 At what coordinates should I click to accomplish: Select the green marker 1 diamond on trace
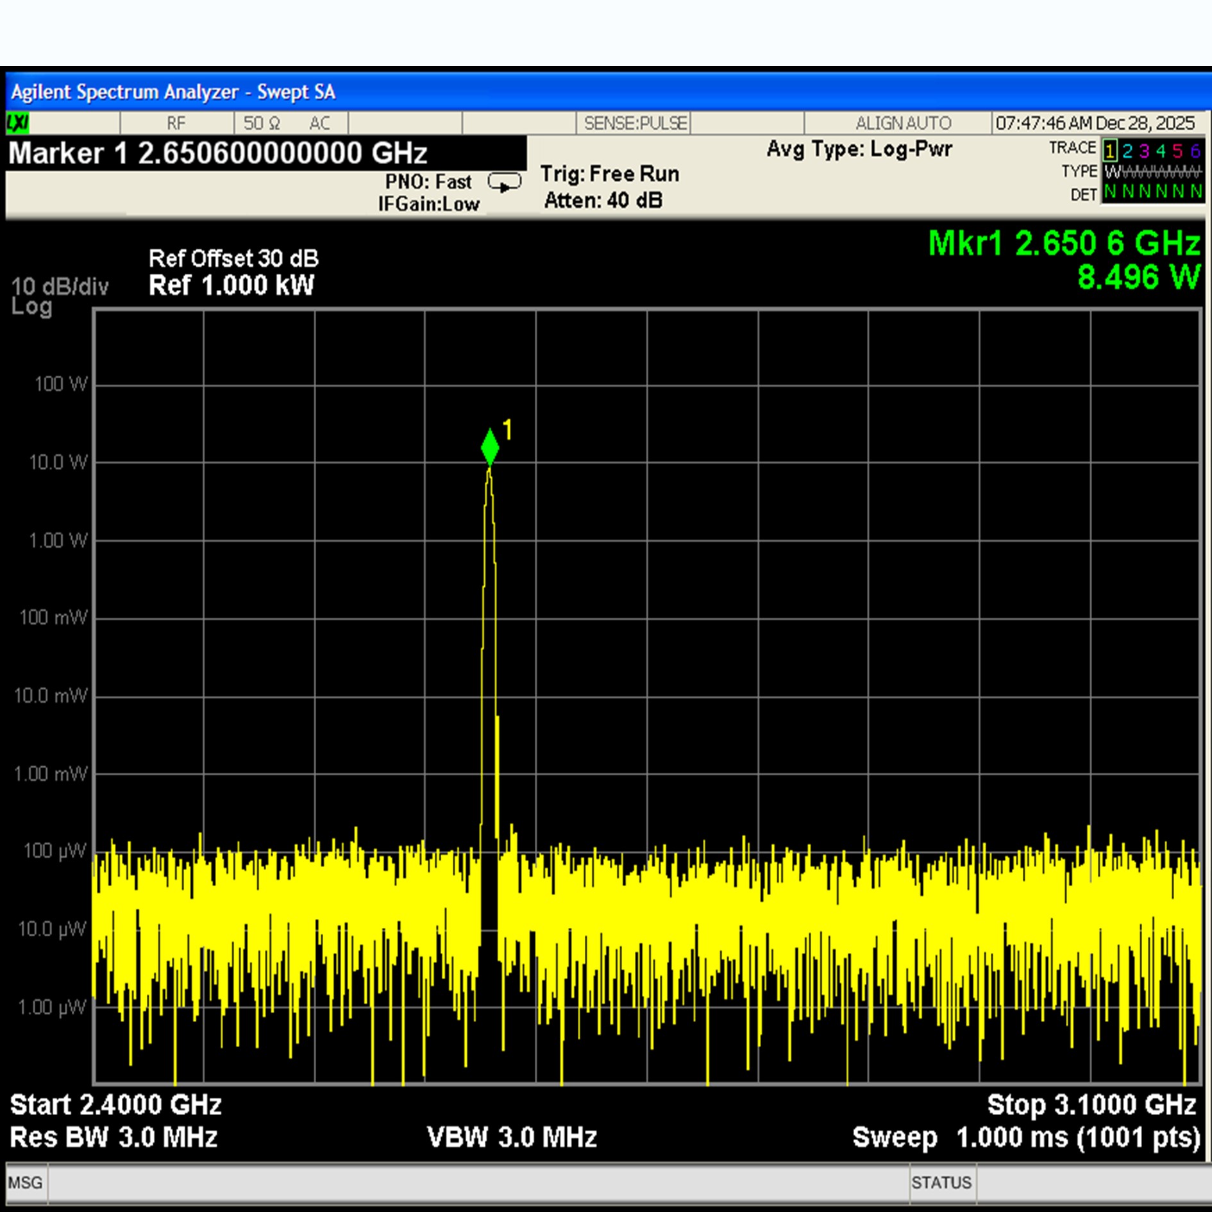click(490, 447)
